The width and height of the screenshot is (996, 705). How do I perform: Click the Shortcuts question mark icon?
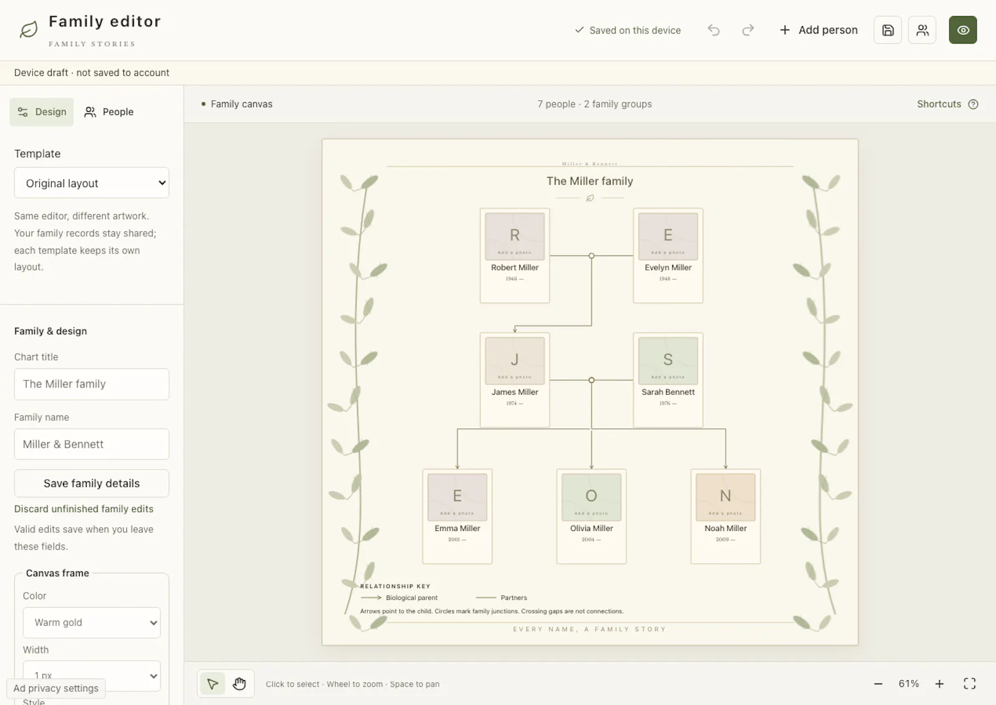pyautogui.click(x=973, y=104)
